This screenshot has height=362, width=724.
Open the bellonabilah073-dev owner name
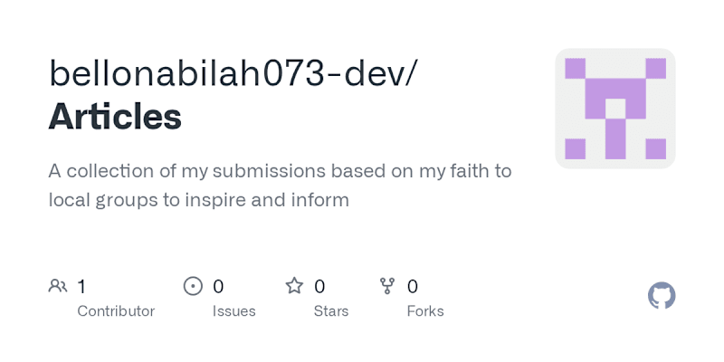point(225,75)
